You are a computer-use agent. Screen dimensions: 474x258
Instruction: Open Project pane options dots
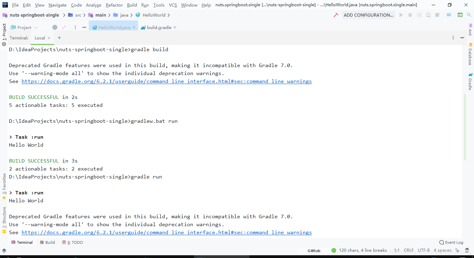[x=75, y=27]
